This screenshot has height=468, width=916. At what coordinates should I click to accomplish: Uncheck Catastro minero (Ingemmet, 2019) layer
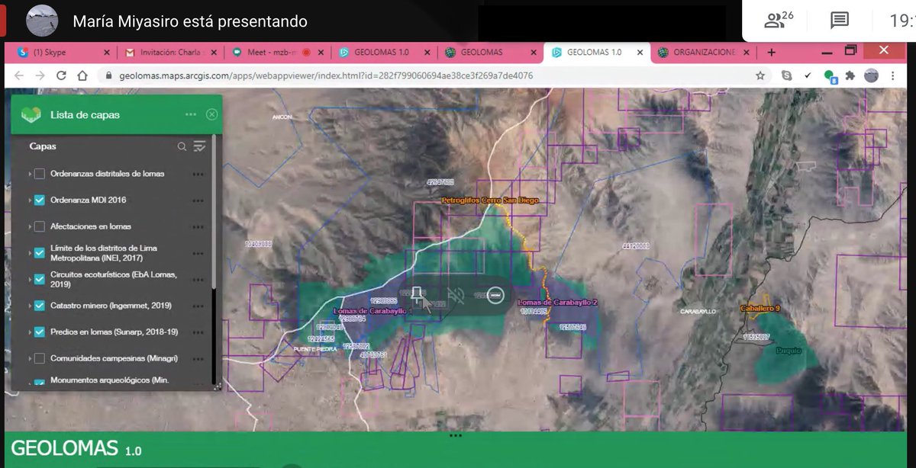pos(40,306)
